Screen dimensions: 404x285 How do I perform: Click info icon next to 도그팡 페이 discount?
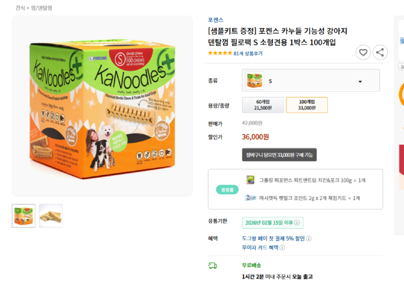pos(309,239)
